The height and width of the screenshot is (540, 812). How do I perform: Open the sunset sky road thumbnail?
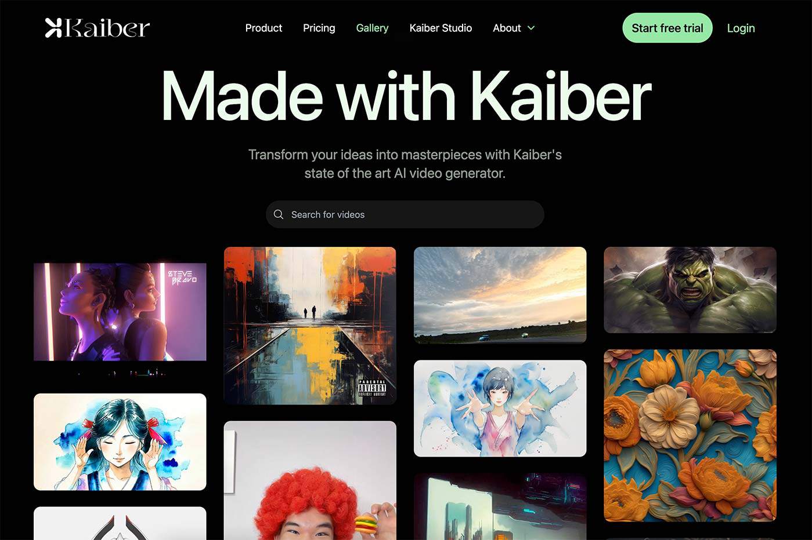click(x=500, y=295)
